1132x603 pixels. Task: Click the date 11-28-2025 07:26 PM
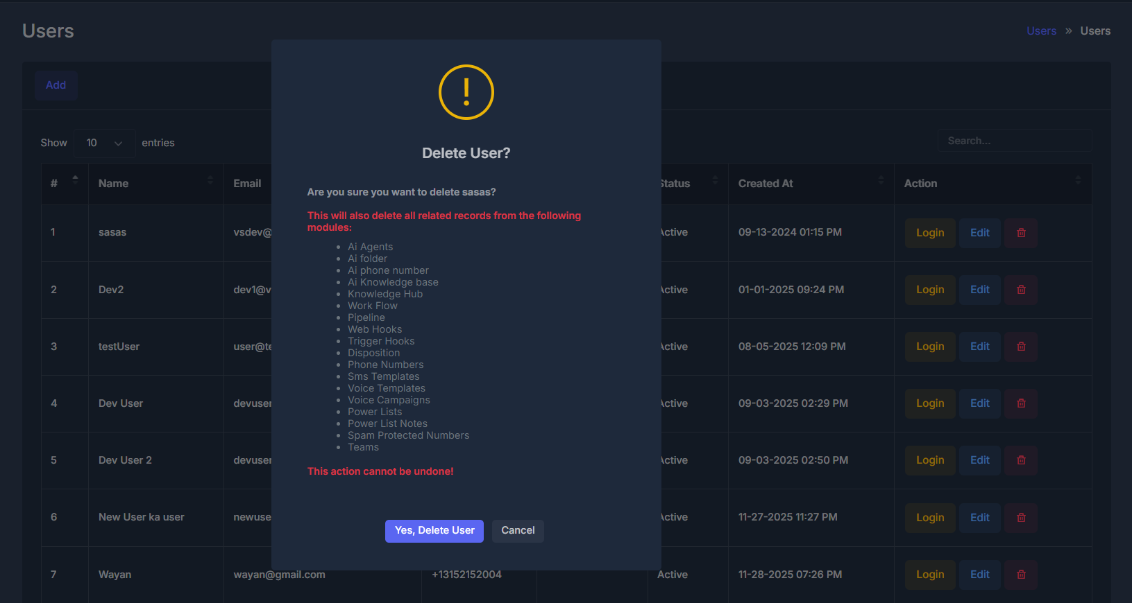tap(790, 575)
